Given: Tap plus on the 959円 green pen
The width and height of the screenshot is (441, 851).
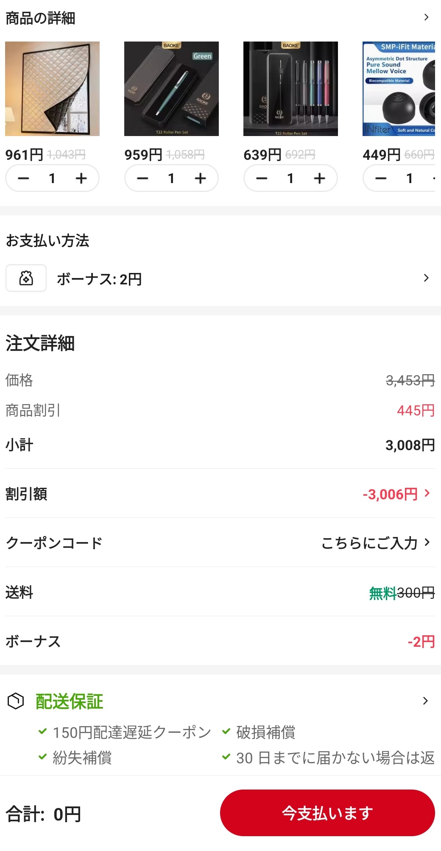Looking at the screenshot, I should [x=200, y=178].
